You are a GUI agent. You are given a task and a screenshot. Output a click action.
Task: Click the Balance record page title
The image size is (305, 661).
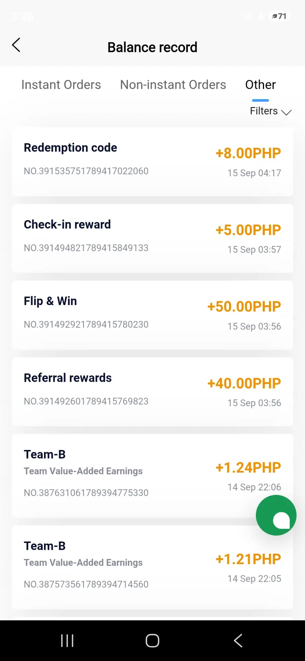[152, 47]
